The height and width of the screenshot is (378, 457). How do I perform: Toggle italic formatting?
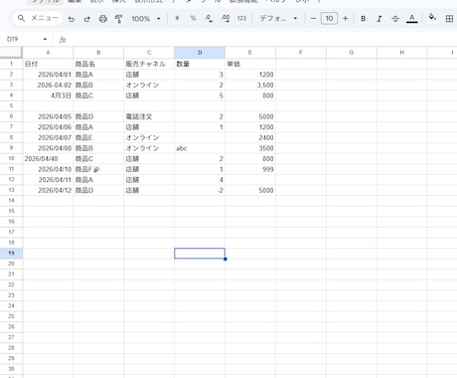coord(380,19)
